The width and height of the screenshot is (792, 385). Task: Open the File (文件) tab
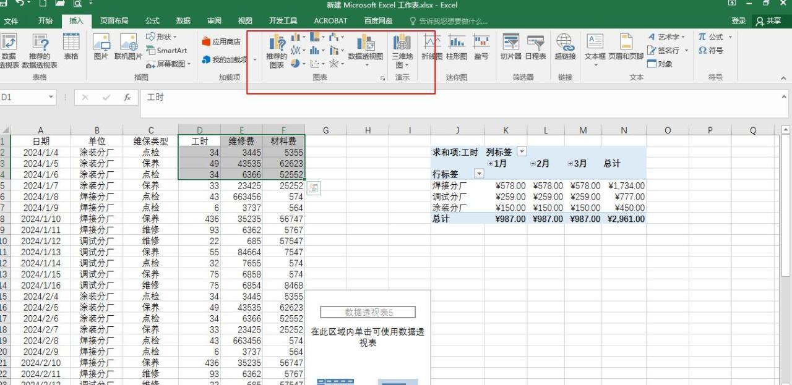pos(11,21)
